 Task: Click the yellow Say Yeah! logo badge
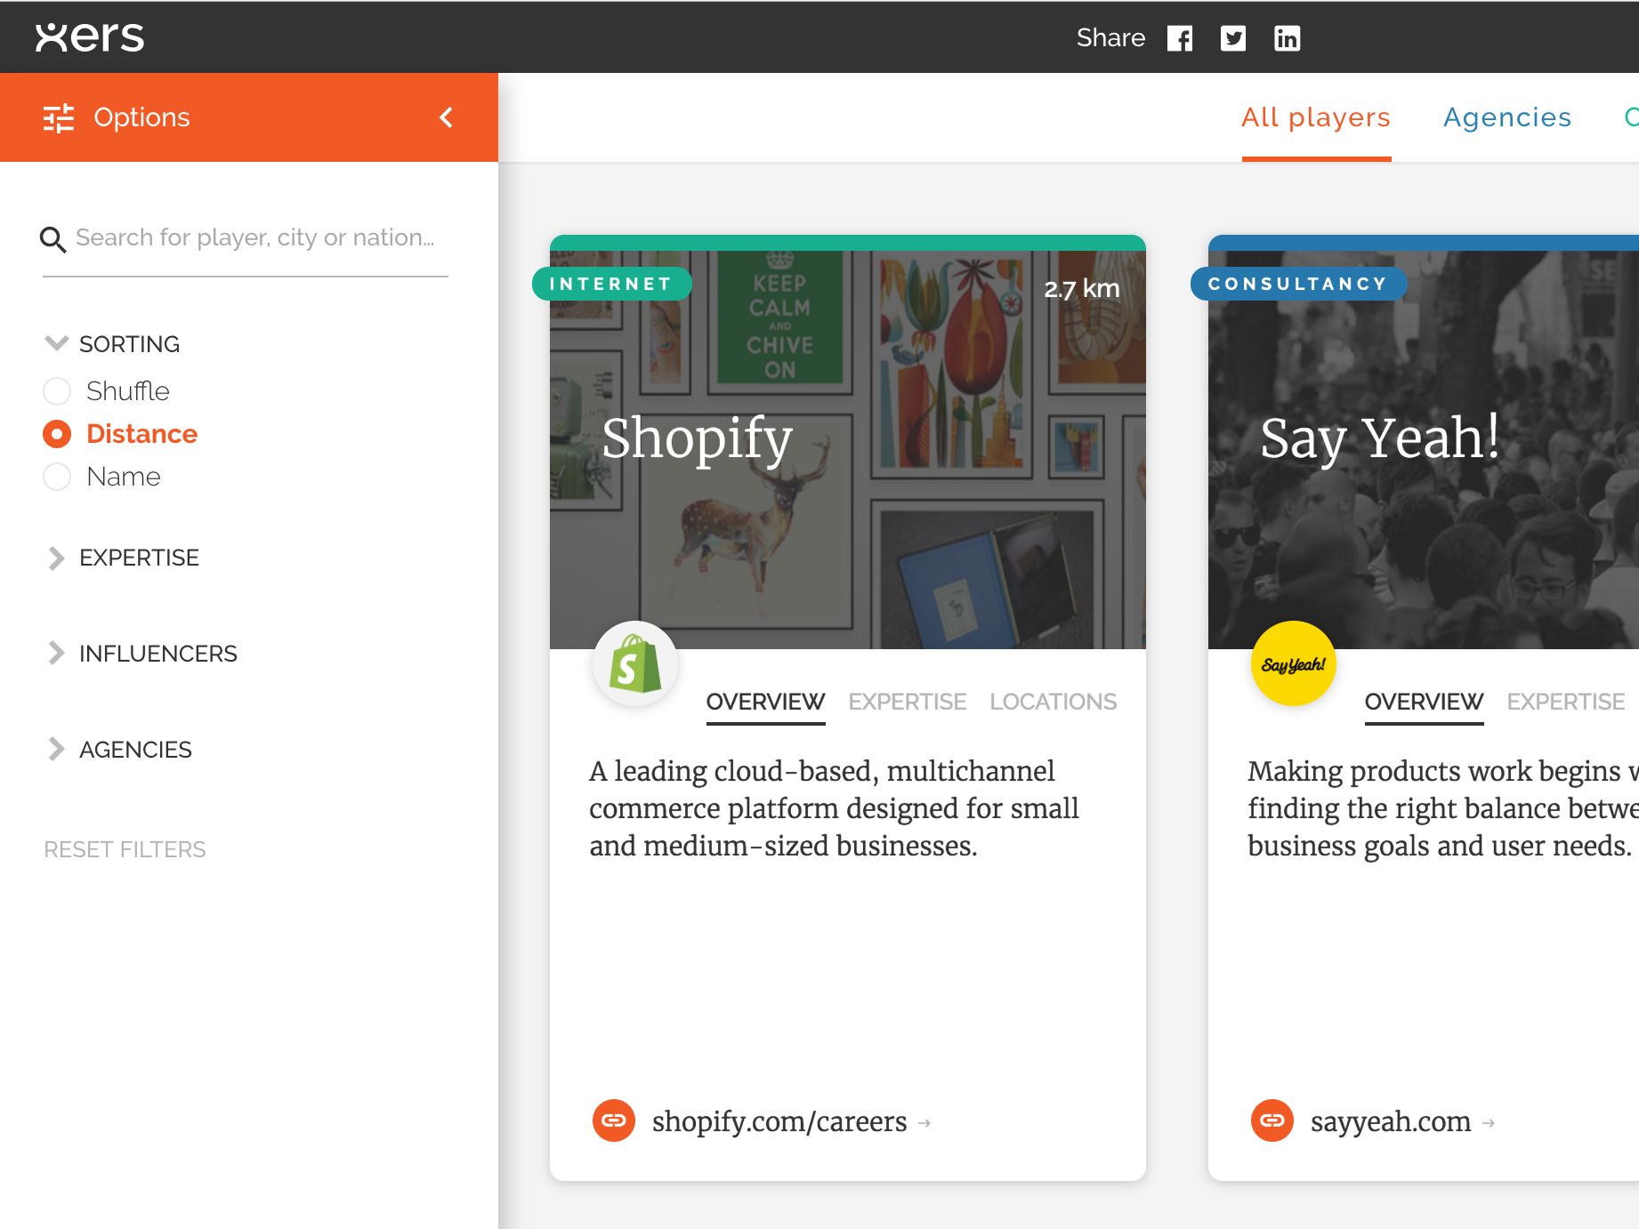point(1293,663)
